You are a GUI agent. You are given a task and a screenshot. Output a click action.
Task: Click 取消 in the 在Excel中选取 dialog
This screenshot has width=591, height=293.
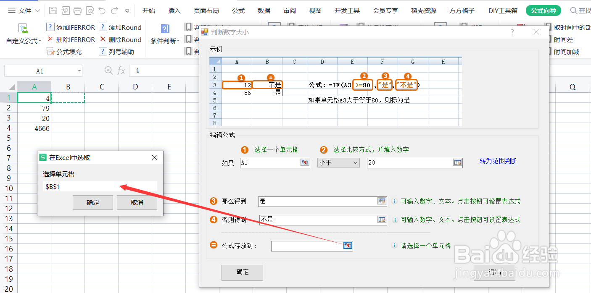137,202
